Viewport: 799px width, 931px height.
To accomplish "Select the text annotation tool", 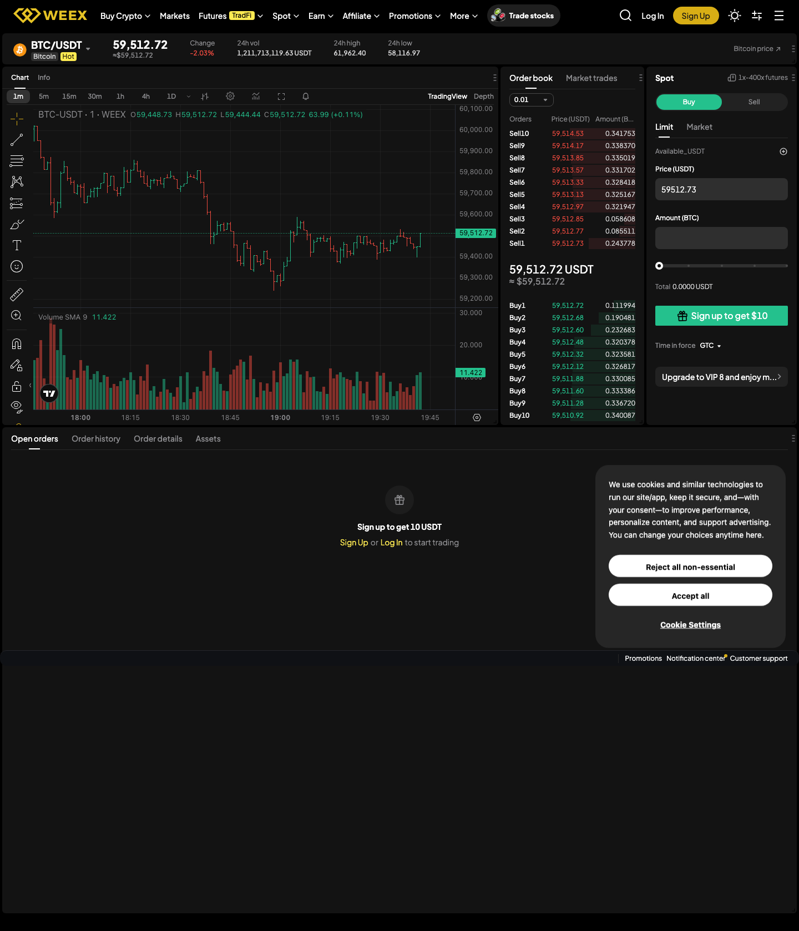I will point(17,245).
